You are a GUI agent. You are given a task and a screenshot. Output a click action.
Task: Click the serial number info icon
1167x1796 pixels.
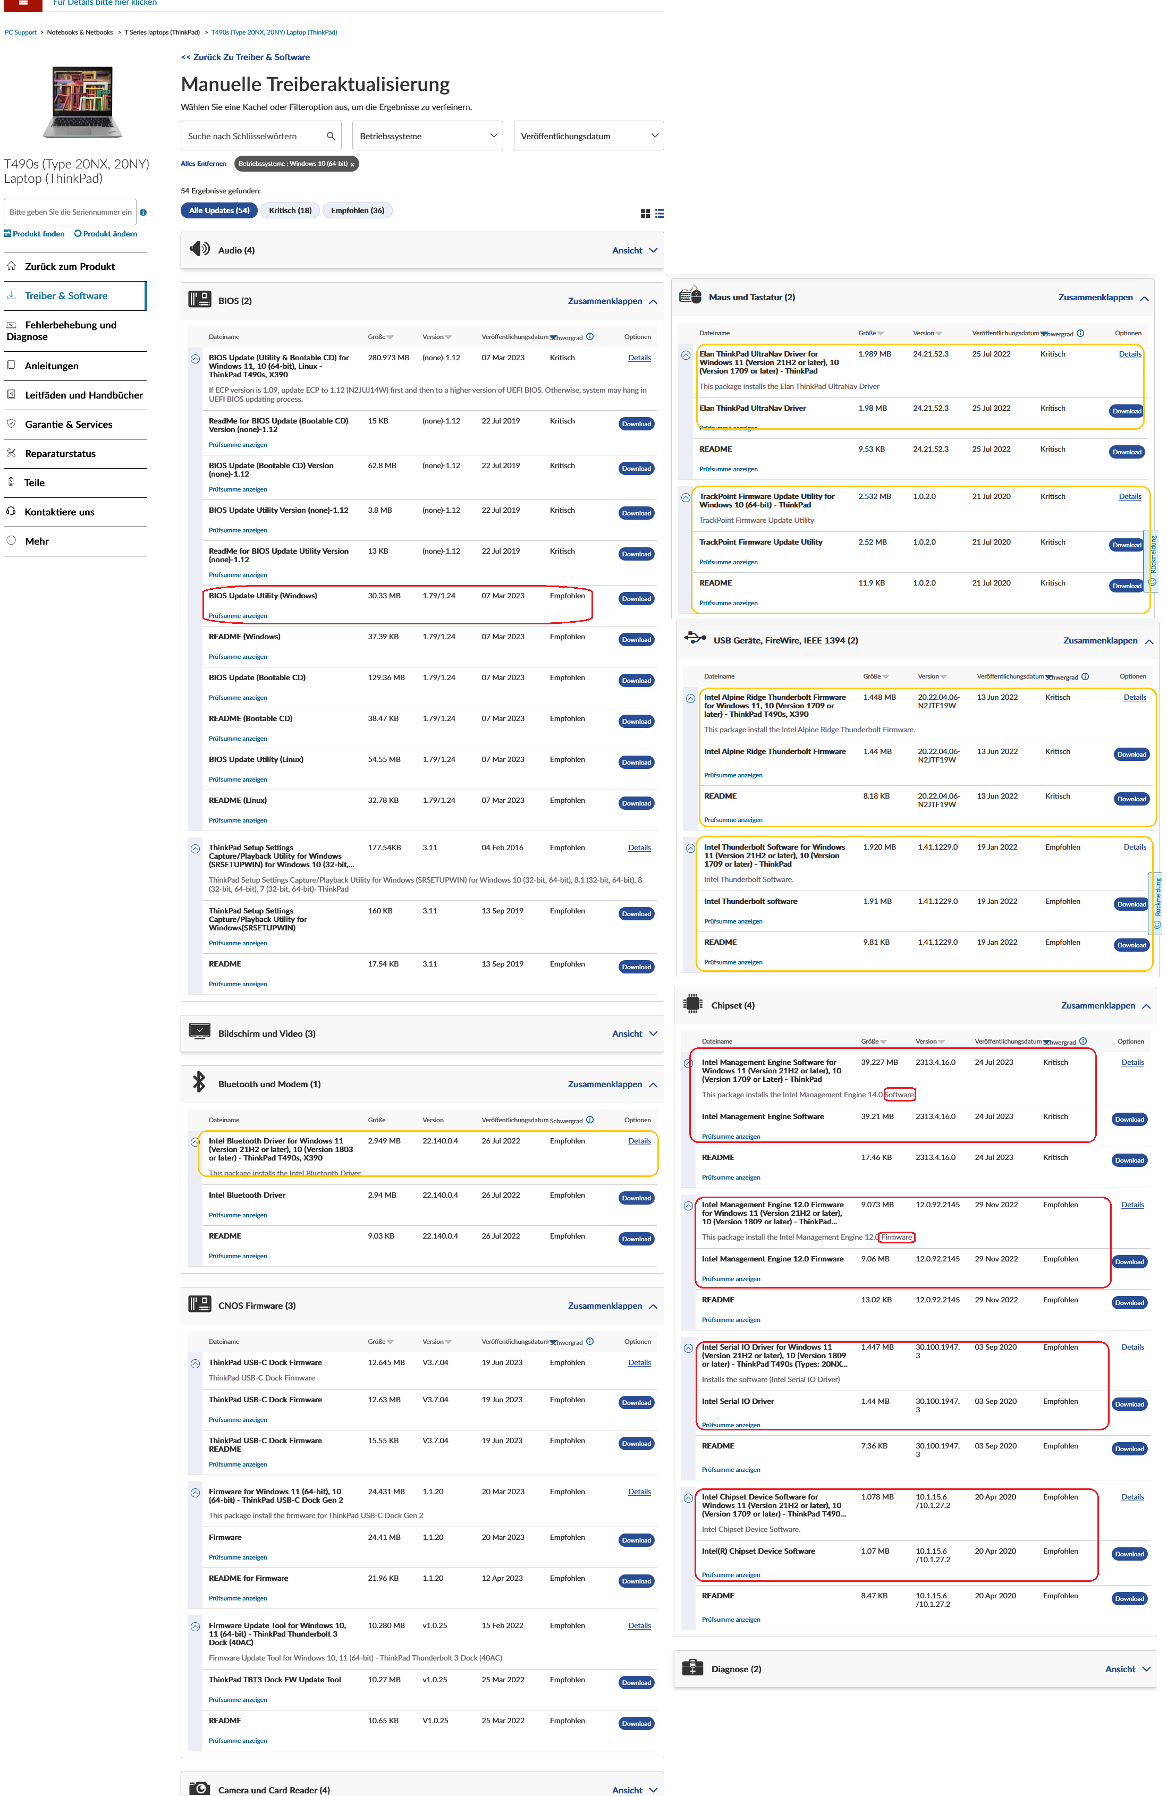click(x=142, y=213)
